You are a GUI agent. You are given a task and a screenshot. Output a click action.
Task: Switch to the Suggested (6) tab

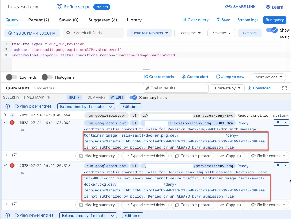point(103,20)
